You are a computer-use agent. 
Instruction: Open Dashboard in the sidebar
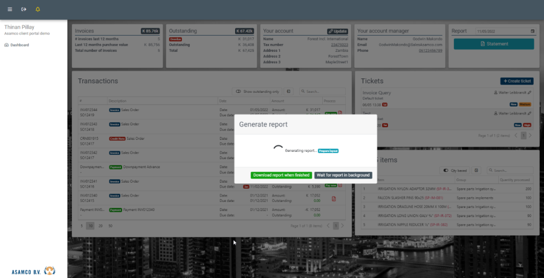point(19,45)
